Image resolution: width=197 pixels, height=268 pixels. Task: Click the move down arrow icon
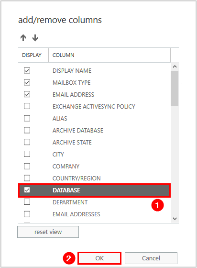[35, 38]
